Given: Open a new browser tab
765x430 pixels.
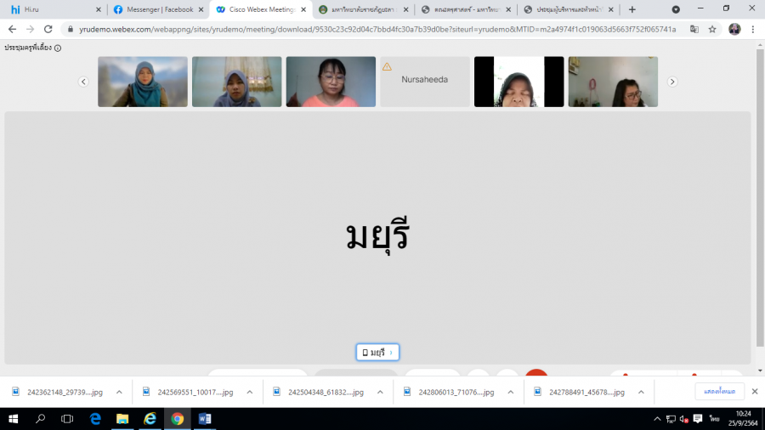Looking at the screenshot, I should (632, 9).
